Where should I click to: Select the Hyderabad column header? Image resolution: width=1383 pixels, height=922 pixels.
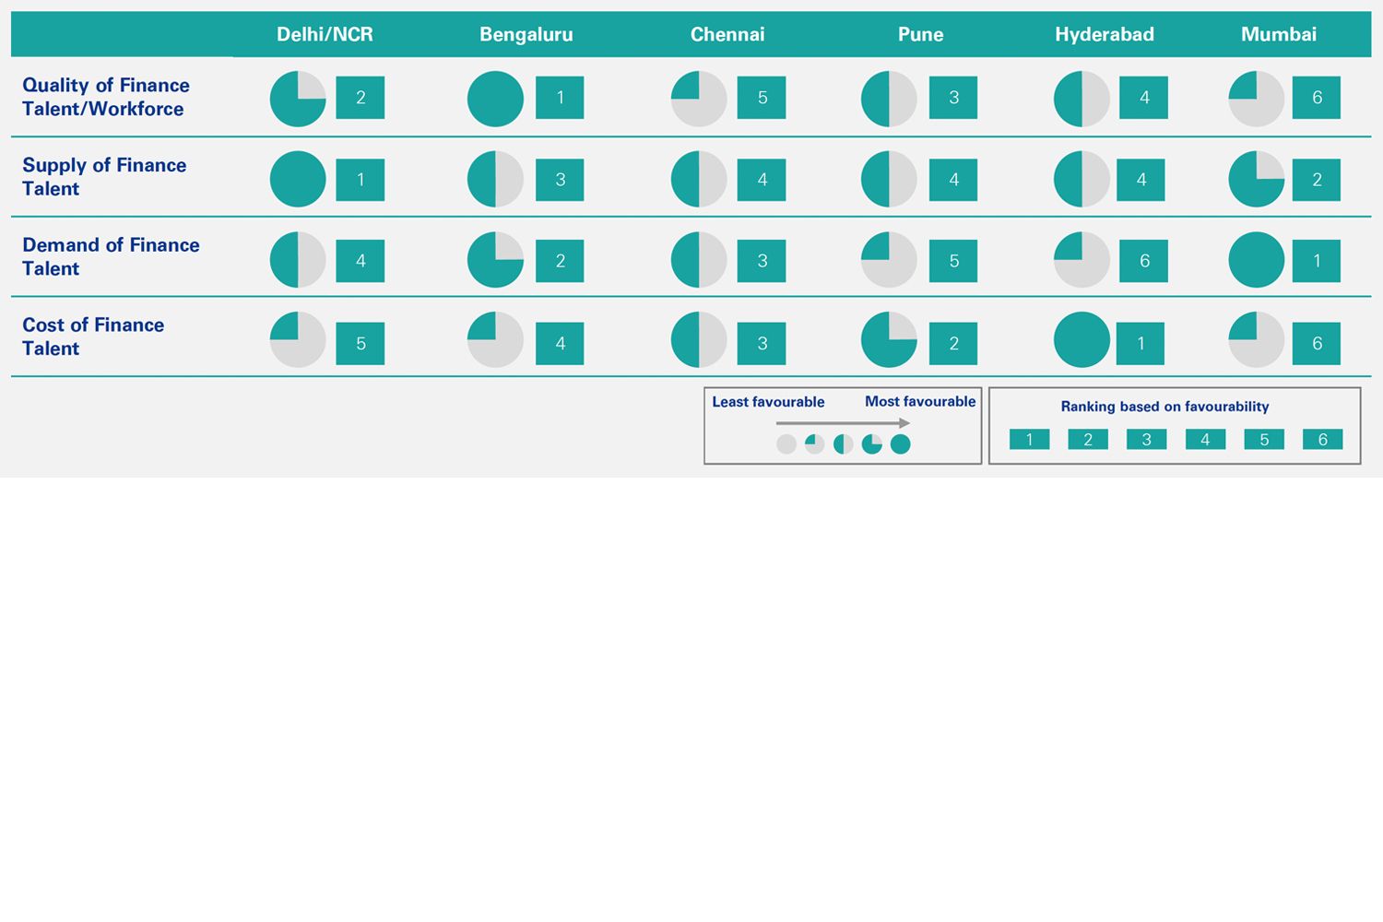1104,35
